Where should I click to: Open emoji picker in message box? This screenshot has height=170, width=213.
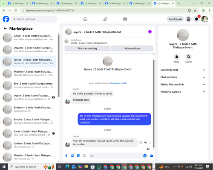(x=145, y=156)
